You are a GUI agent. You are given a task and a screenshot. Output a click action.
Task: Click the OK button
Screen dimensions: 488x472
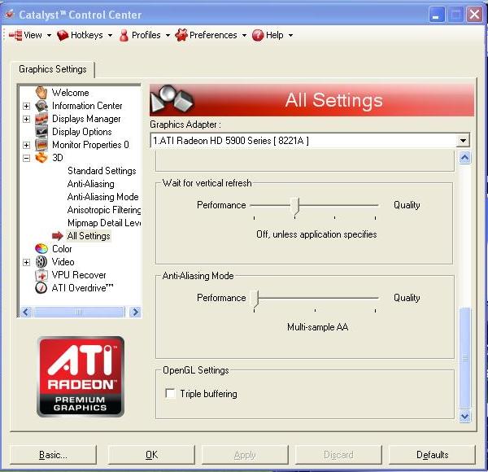(x=151, y=455)
